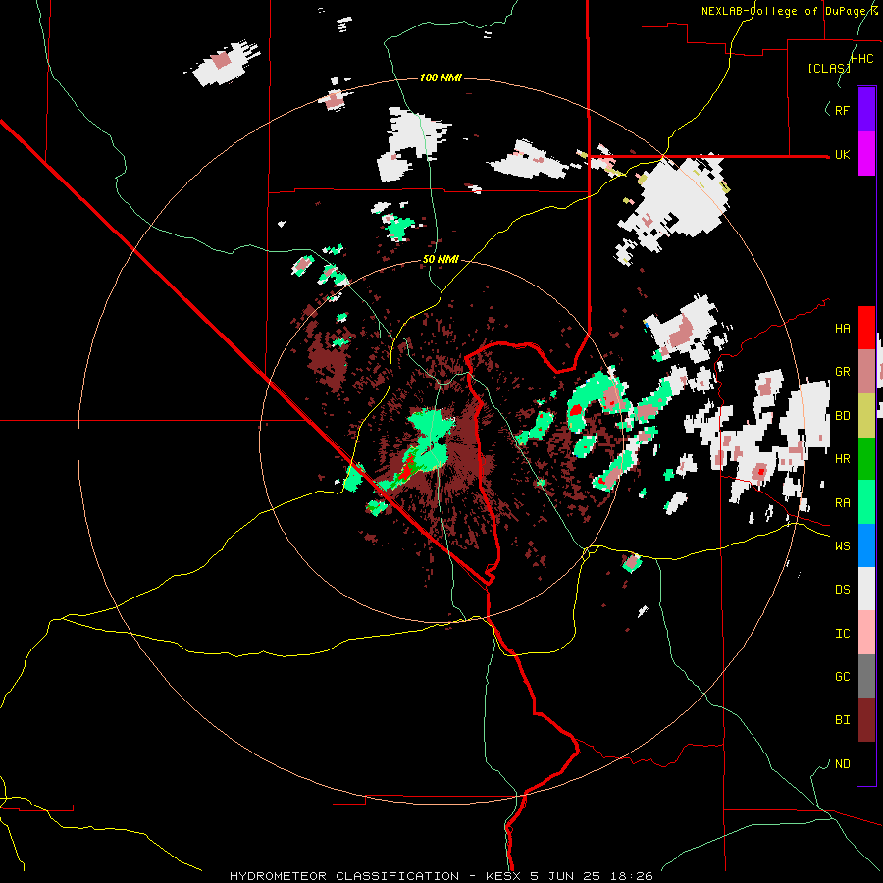The height and width of the screenshot is (883, 883).
Task: Click the 'UK' legend label
Action: (842, 155)
